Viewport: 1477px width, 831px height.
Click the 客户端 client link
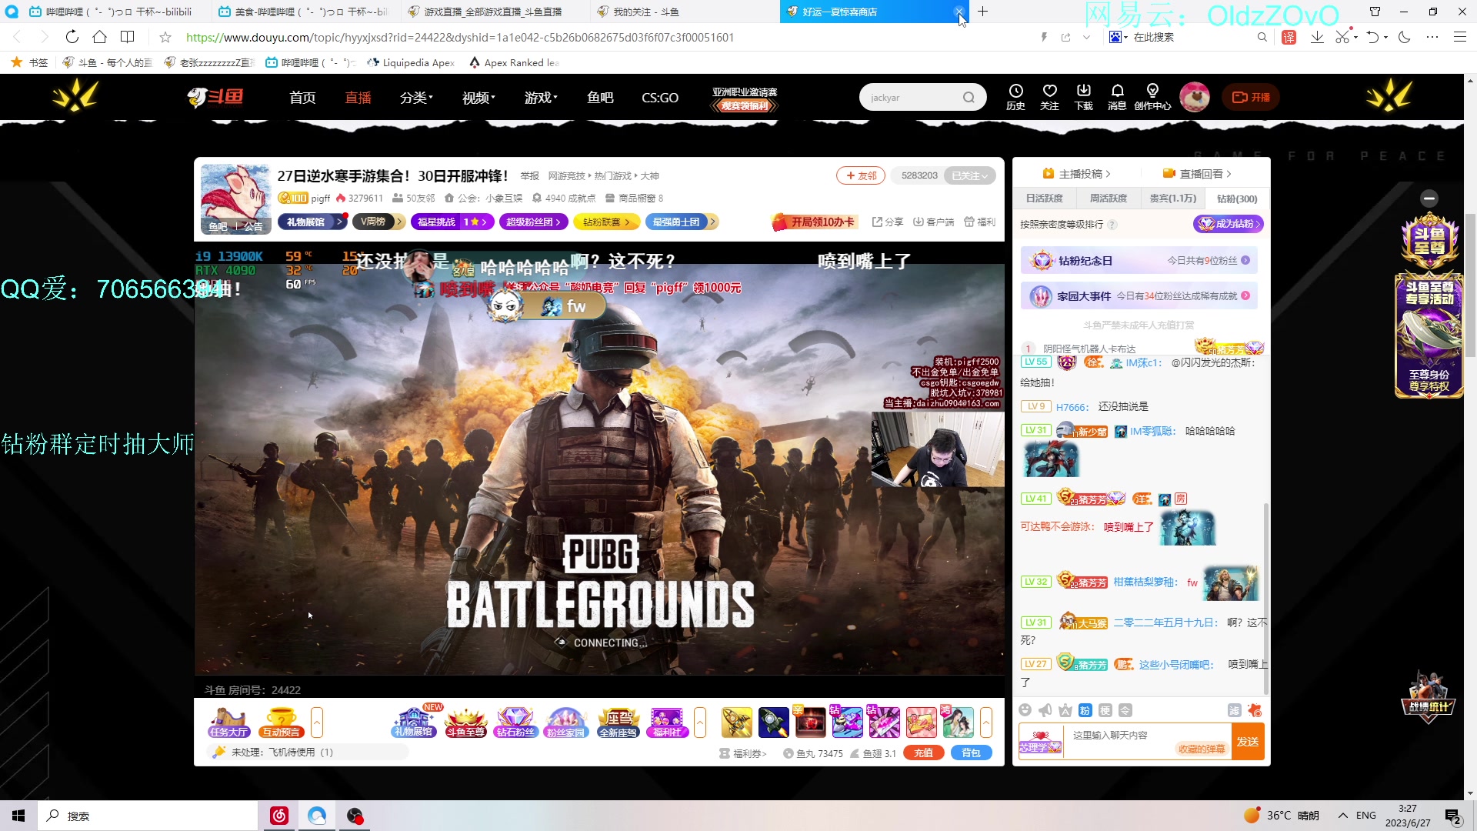coord(933,222)
